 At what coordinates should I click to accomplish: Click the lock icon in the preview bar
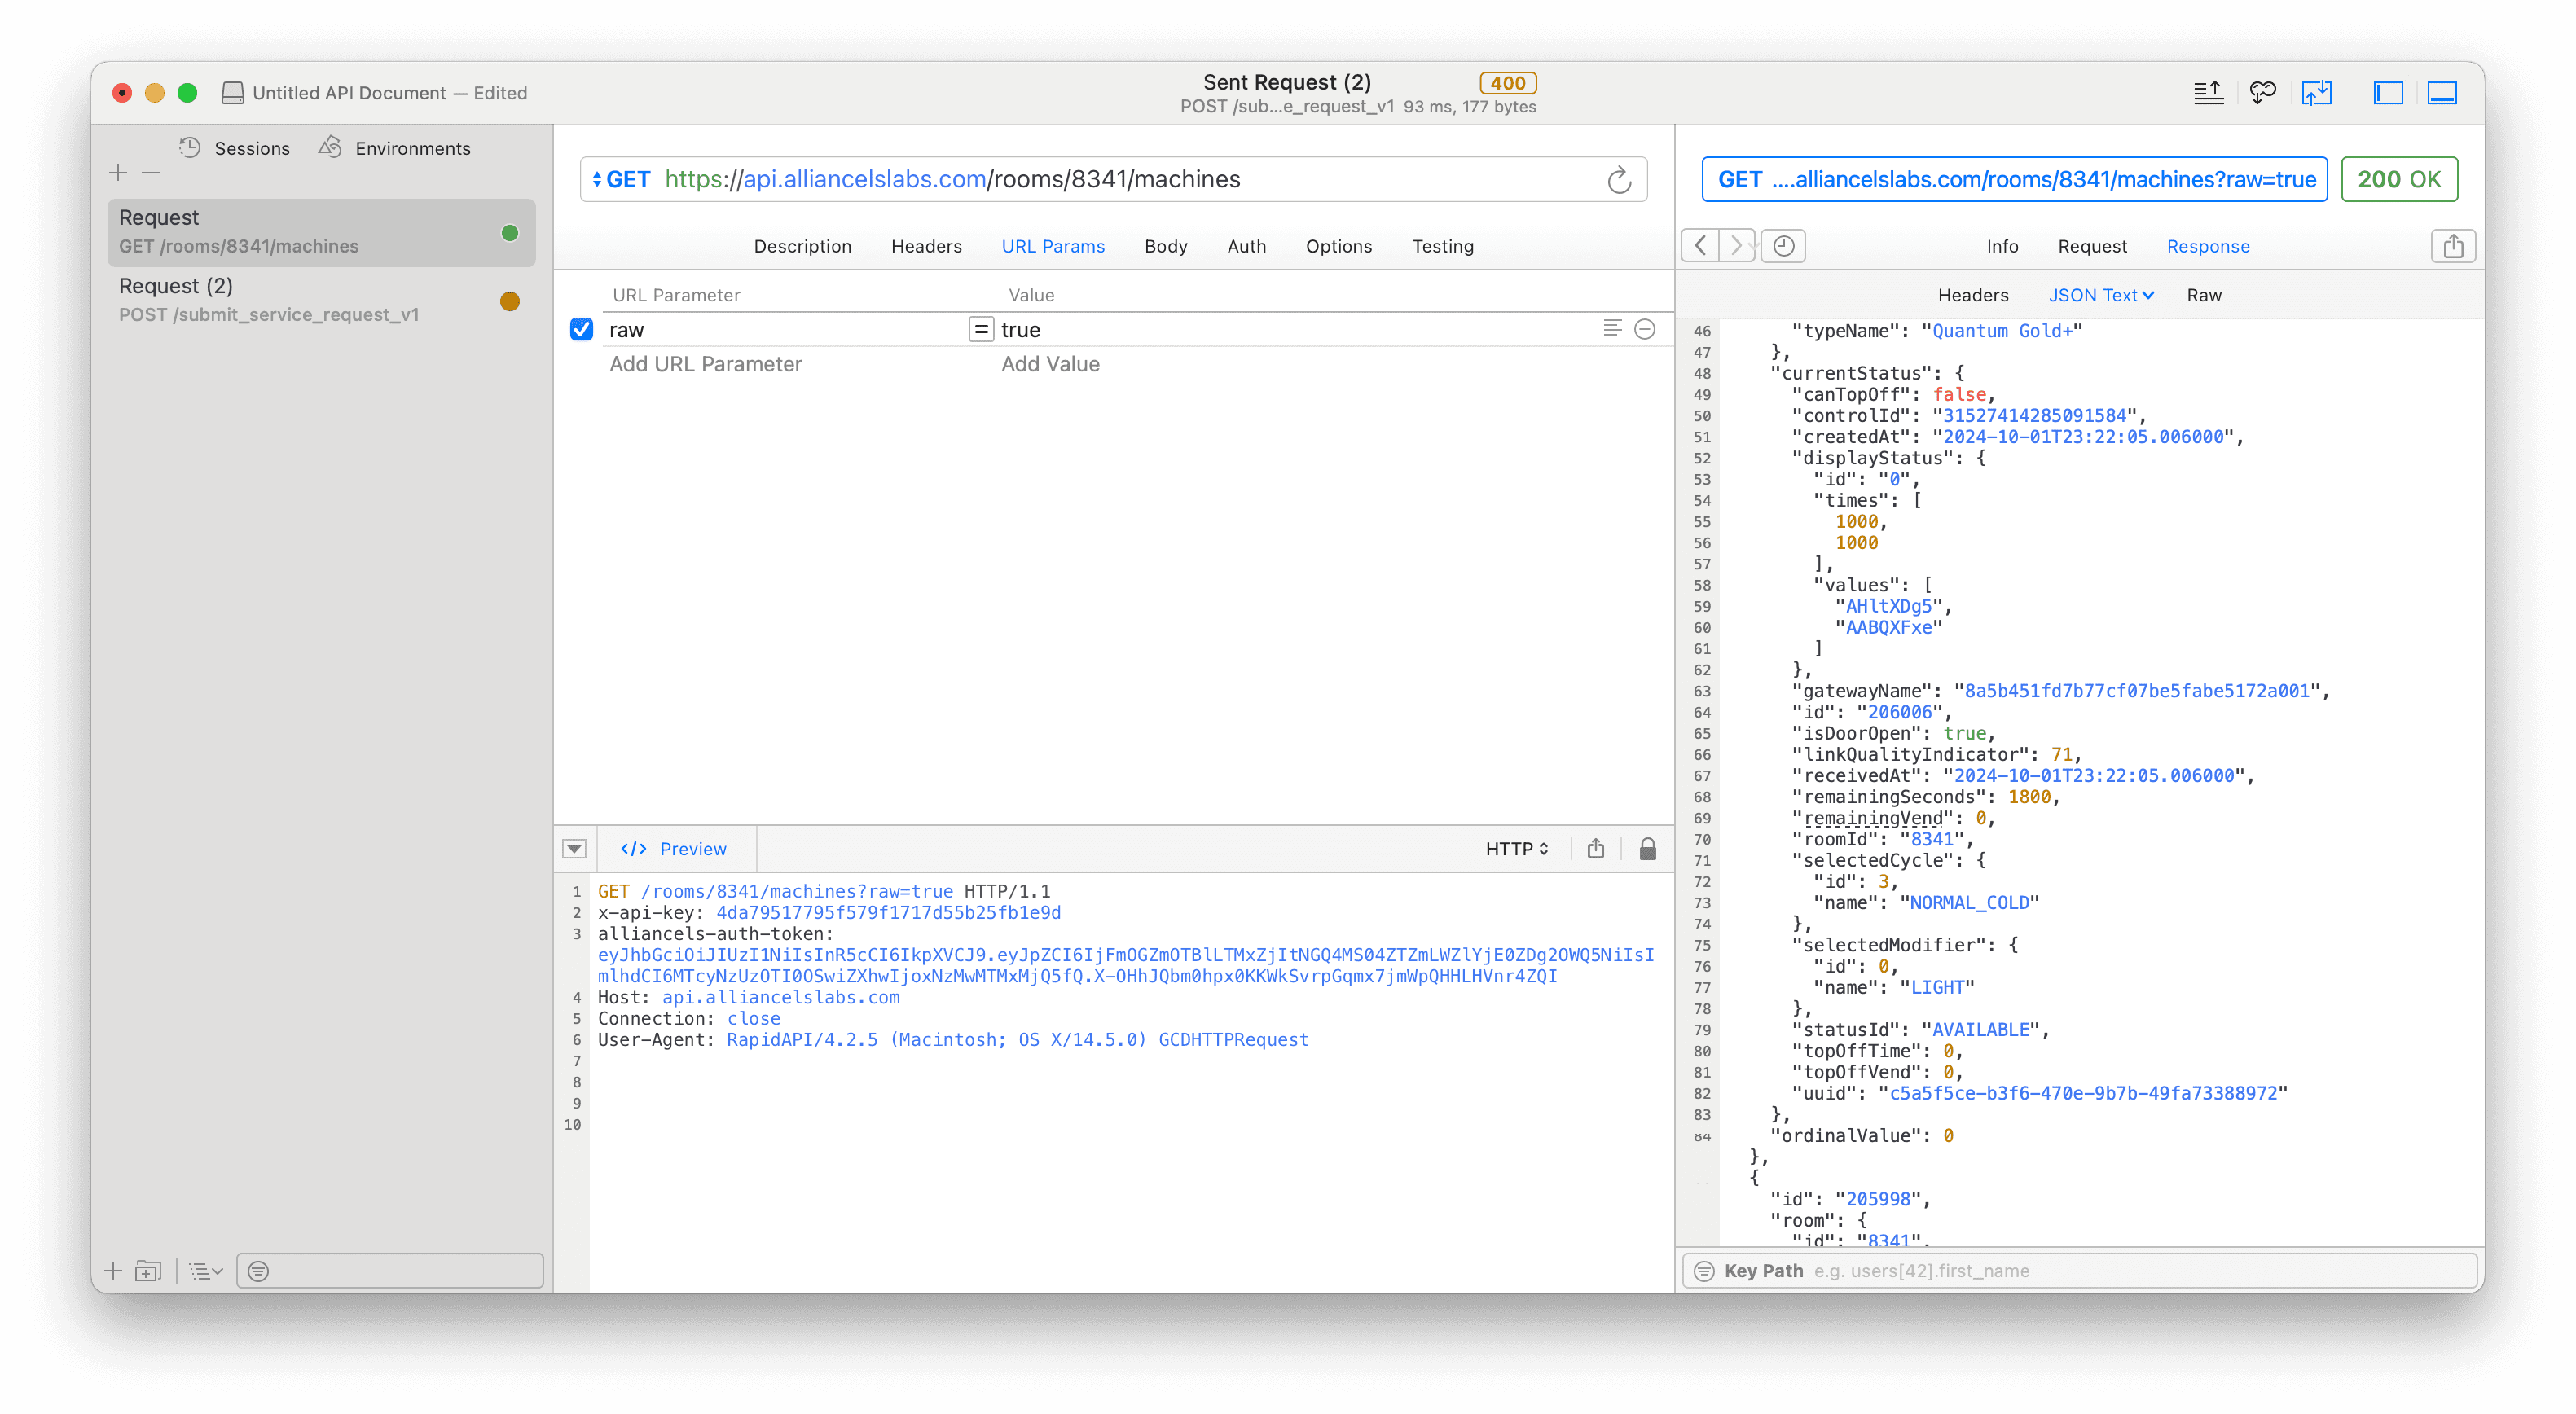1648,849
